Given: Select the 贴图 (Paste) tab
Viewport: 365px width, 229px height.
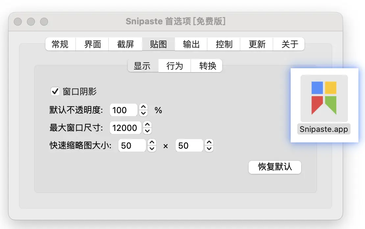Looking at the screenshot, I should click(x=158, y=44).
